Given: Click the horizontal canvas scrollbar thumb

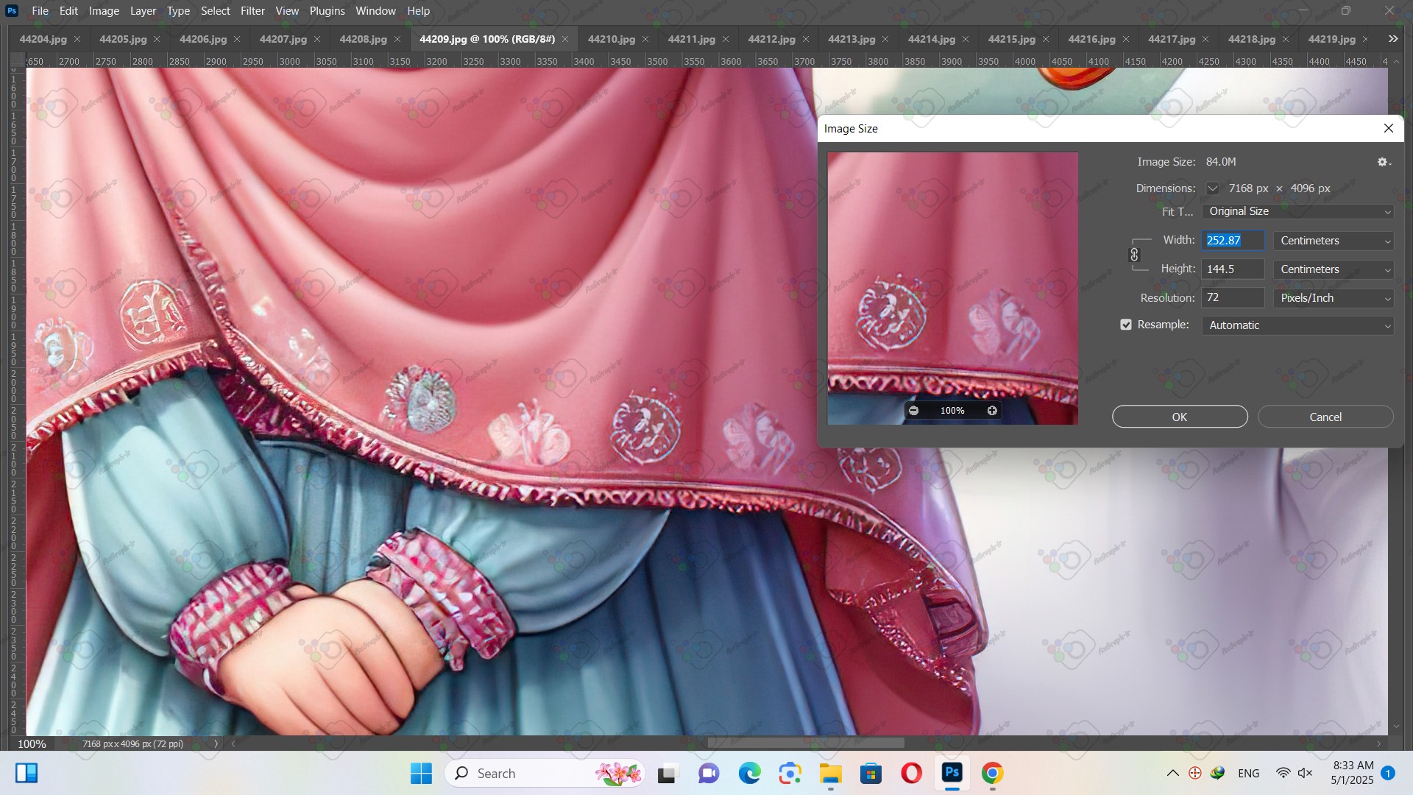Looking at the screenshot, I should 806,743.
